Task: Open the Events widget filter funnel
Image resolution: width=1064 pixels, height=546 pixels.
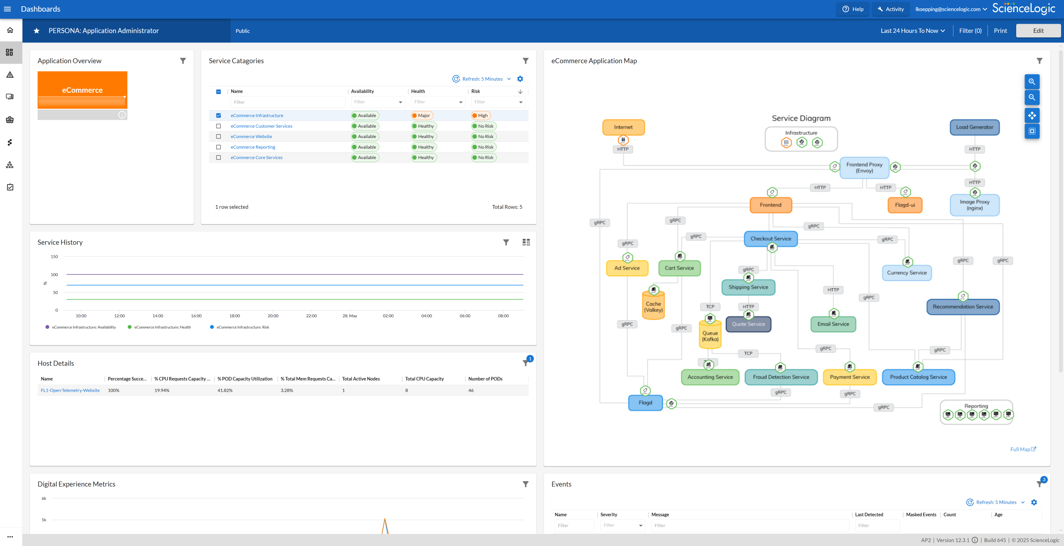Action: [1039, 484]
